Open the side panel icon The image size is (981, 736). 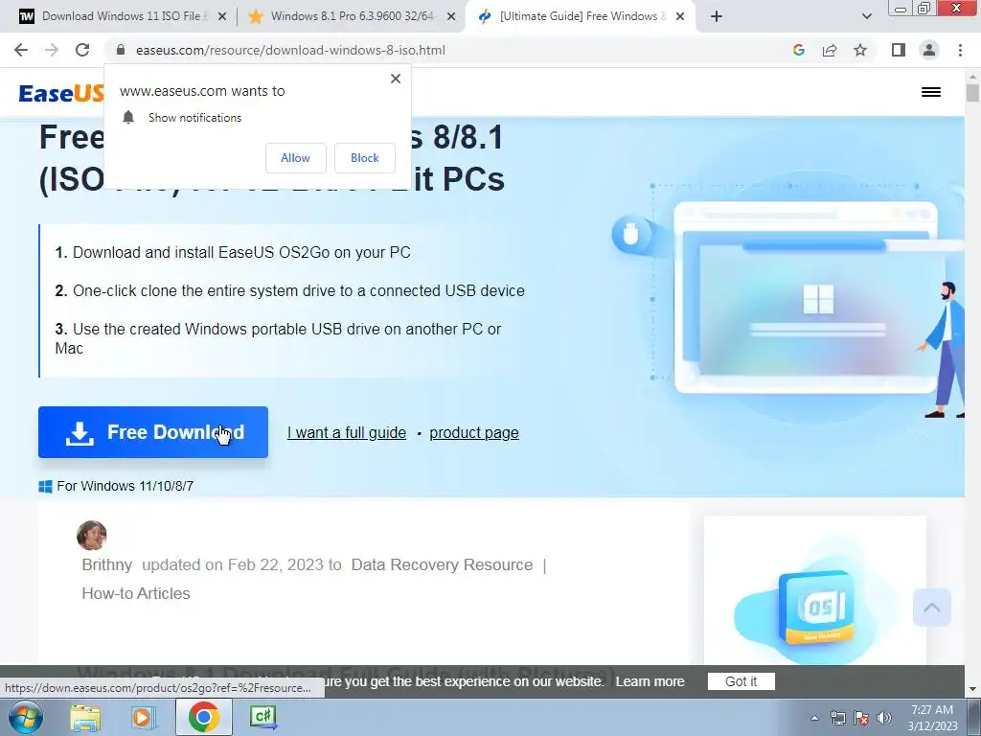pos(899,50)
